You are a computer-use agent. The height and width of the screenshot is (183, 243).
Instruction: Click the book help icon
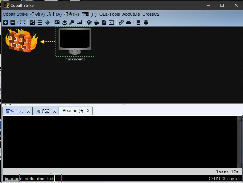pyautogui.click(x=138, y=22)
